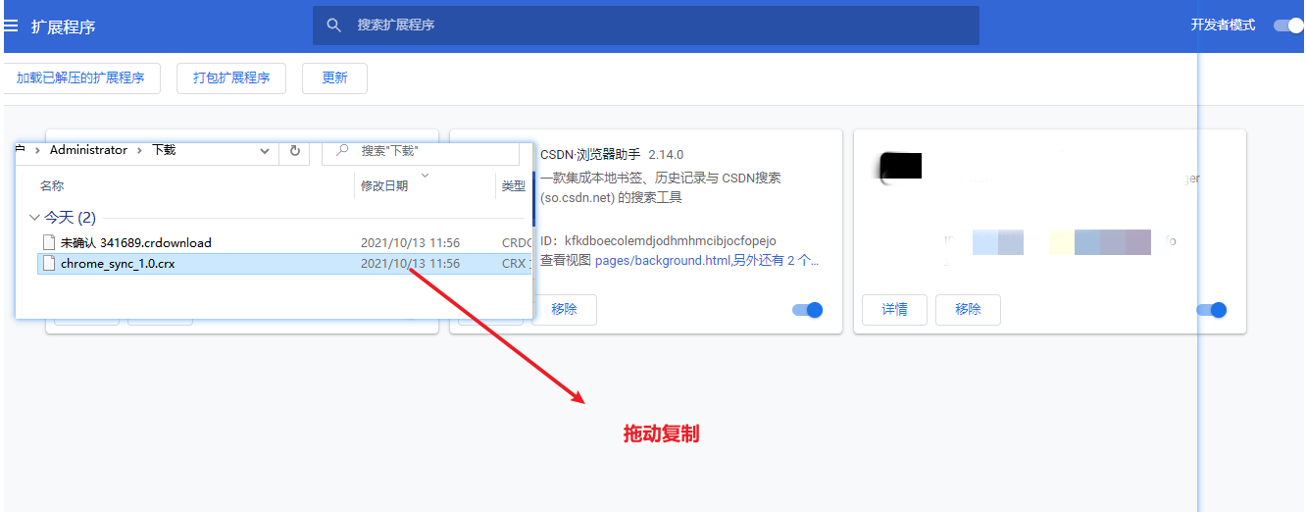Remove the blurred third extension

[x=968, y=309]
